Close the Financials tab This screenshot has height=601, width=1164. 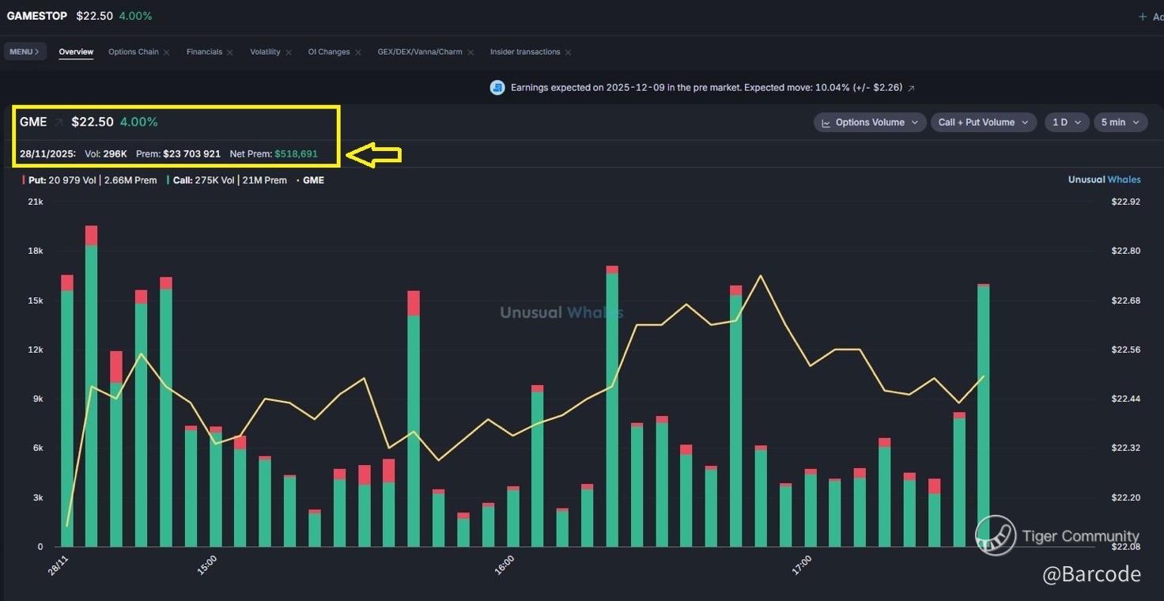pyautogui.click(x=229, y=52)
